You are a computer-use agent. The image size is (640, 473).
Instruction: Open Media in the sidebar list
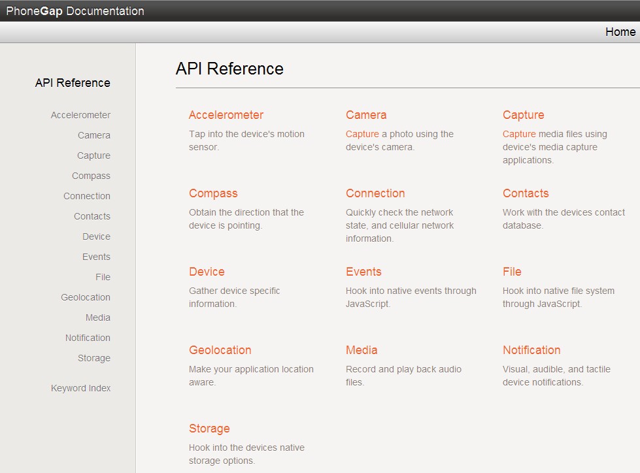coord(98,318)
